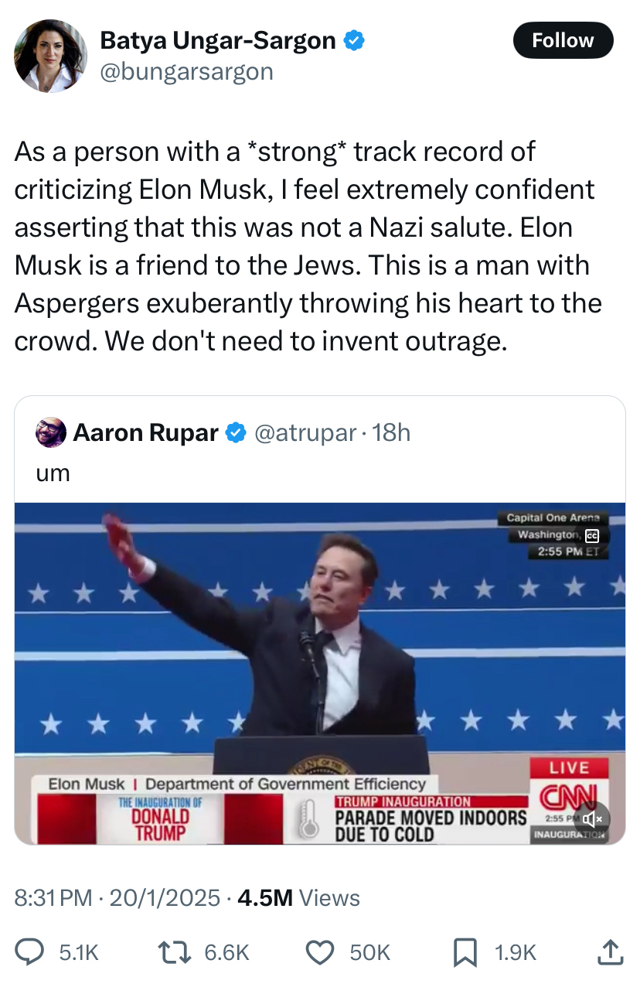This screenshot has height=1001, width=640.
Task: Click the blue verified badge beside Batya Ungar-Sargon
Action: (x=354, y=40)
